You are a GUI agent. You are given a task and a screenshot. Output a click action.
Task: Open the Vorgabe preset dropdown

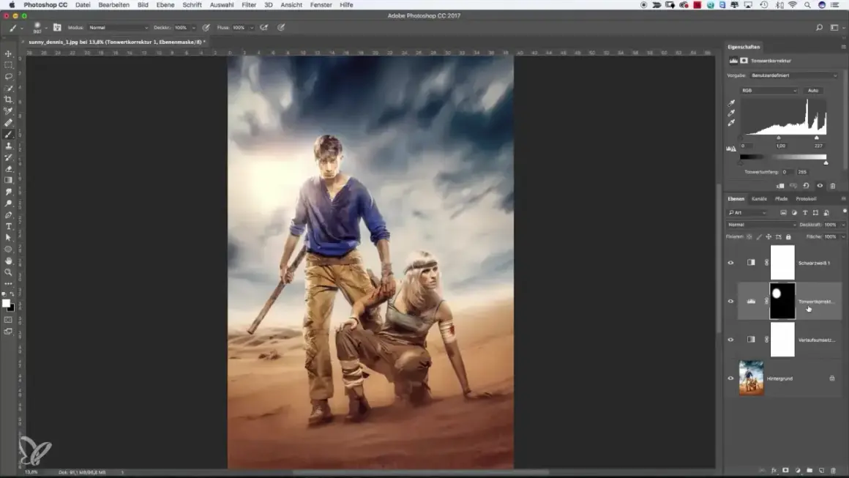(x=794, y=75)
